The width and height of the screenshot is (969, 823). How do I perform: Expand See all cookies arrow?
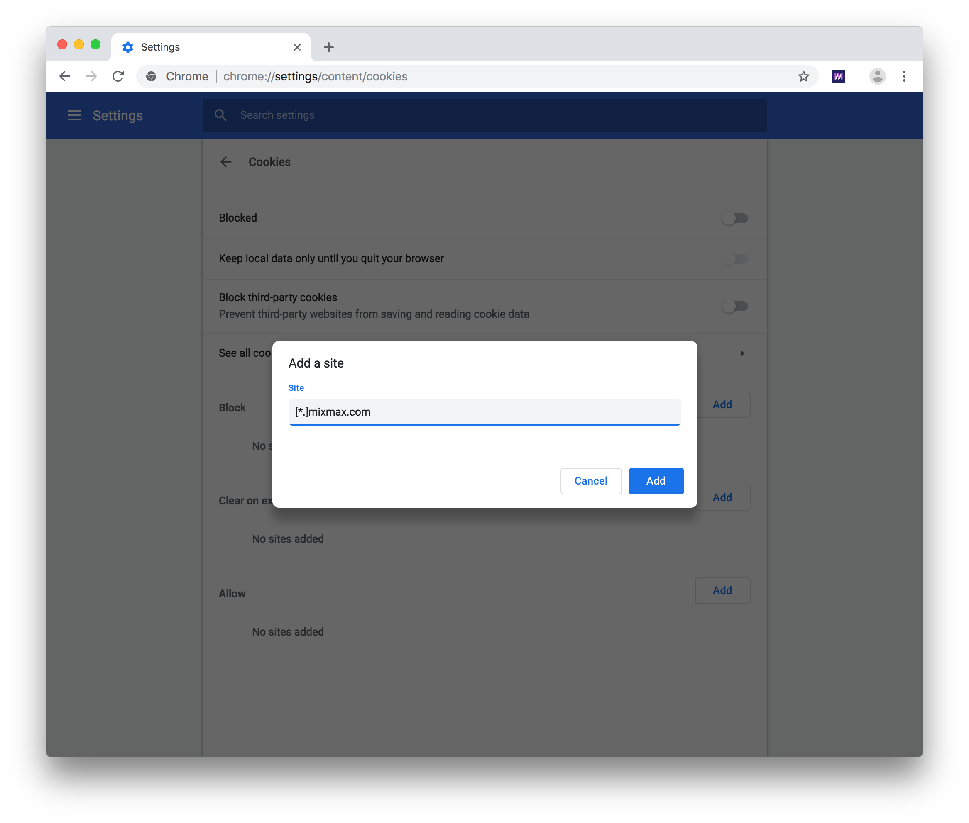(x=742, y=353)
